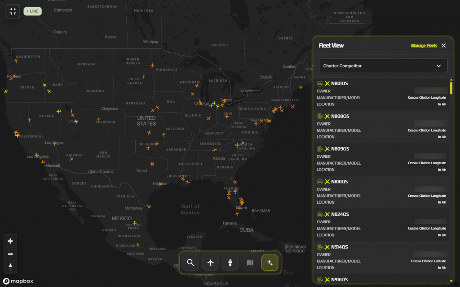Click the 135 badge beside N824QS
Screen dimensions: 460x287
point(319,214)
